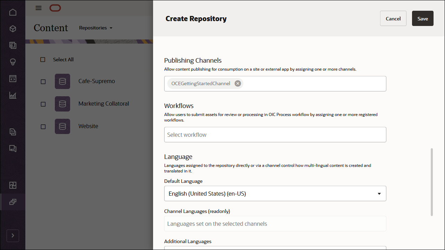Select the Marketing Collatoral checkbox
The image size is (445, 250).
[43, 104]
